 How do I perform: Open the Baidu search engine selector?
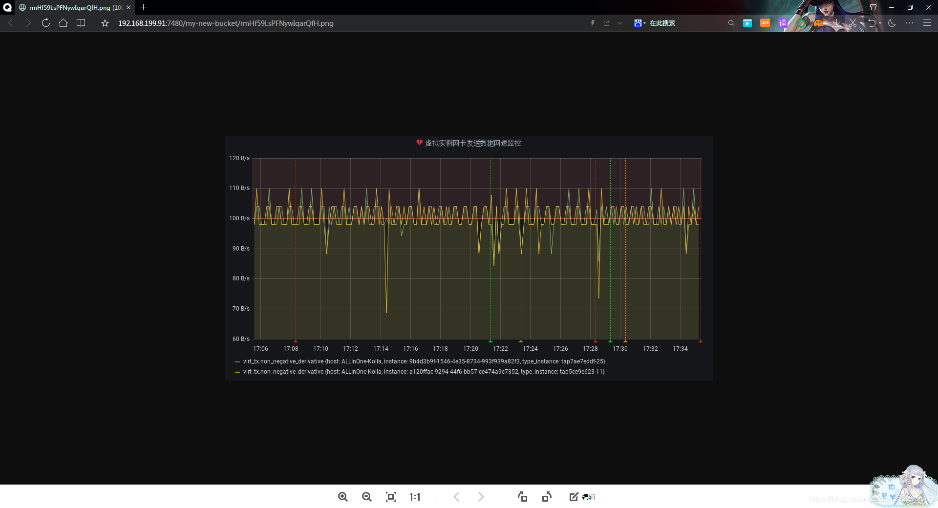coord(640,23)
